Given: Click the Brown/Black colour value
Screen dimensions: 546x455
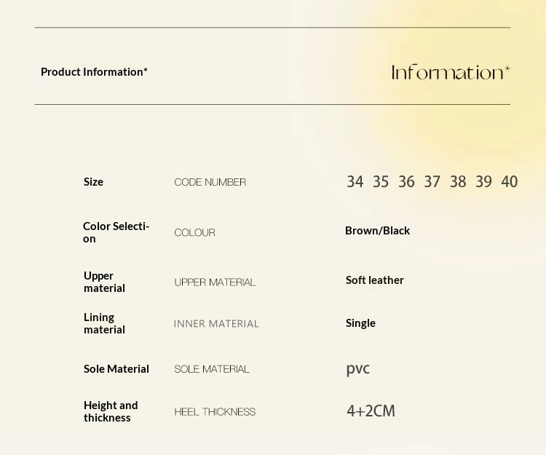Looking at the screenshot, I should coord(377,231).
